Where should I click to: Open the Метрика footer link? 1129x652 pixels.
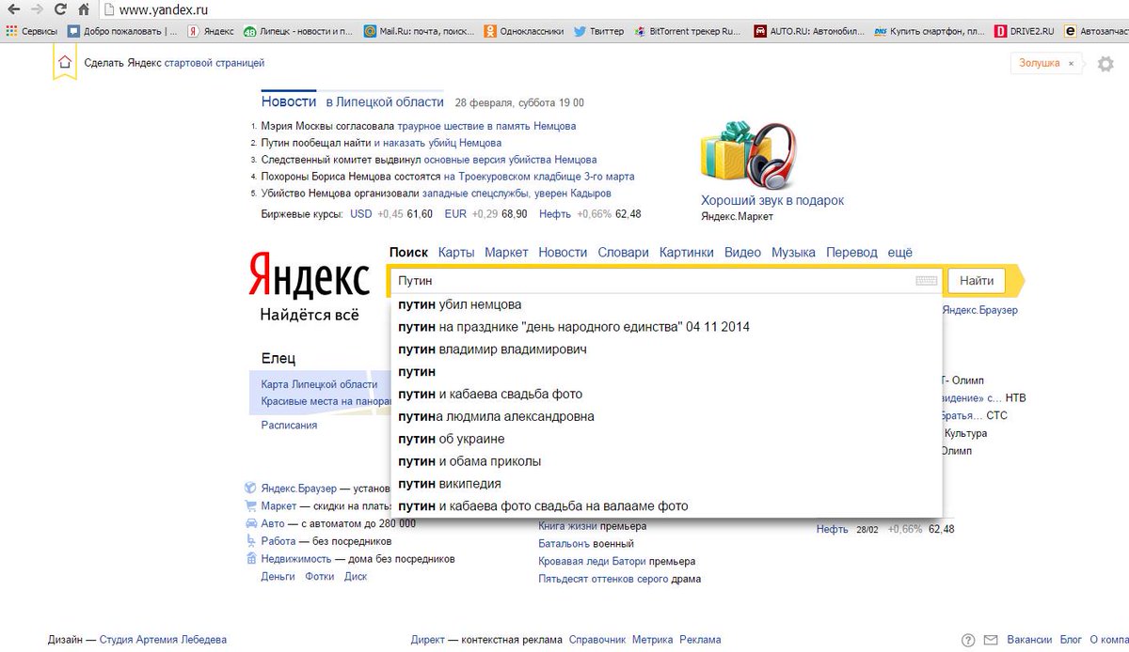point(653,640)
